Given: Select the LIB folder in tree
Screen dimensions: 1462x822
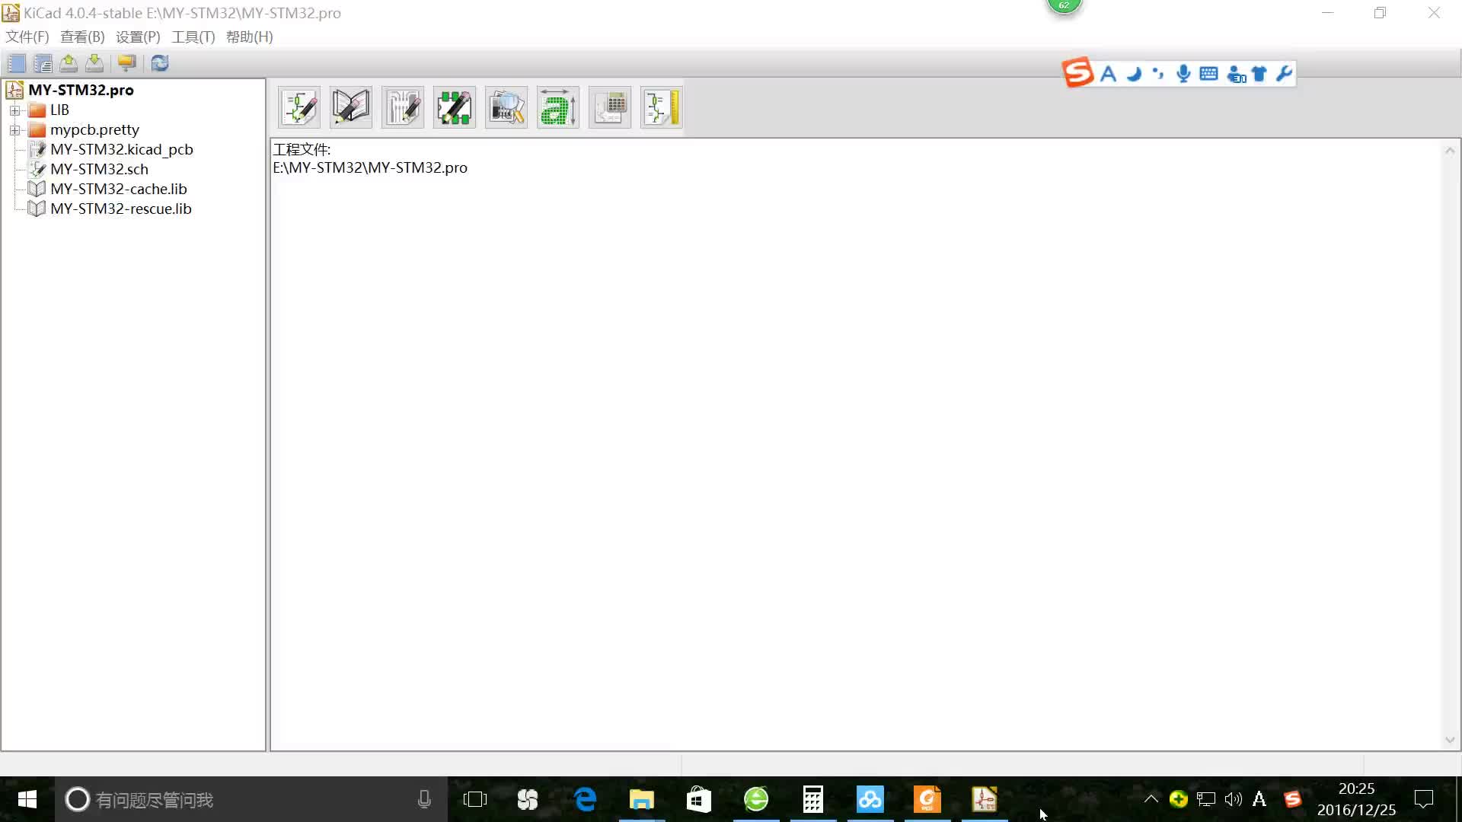Looking at the screenshot, I should (59, 110).
